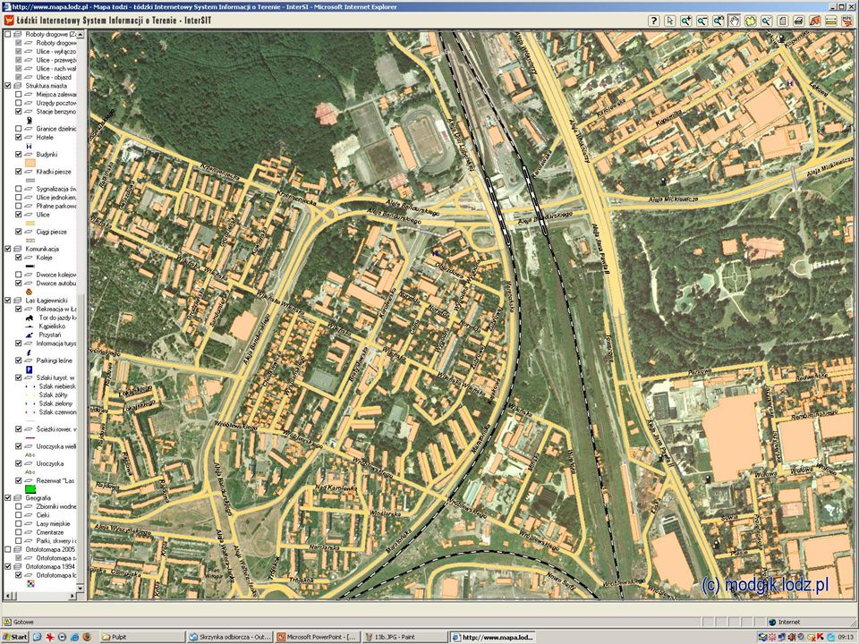Select the yellow distance measure tool
The width and height of the screenshot is (859, 644).
coord(831,21)
